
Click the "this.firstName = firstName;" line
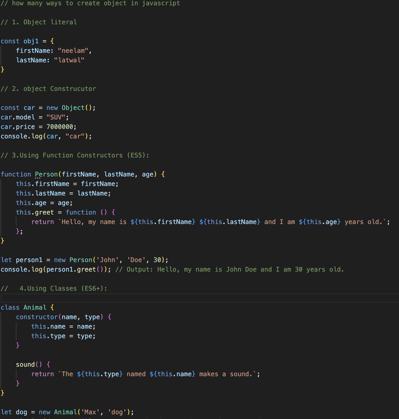(x=67, y=184)
